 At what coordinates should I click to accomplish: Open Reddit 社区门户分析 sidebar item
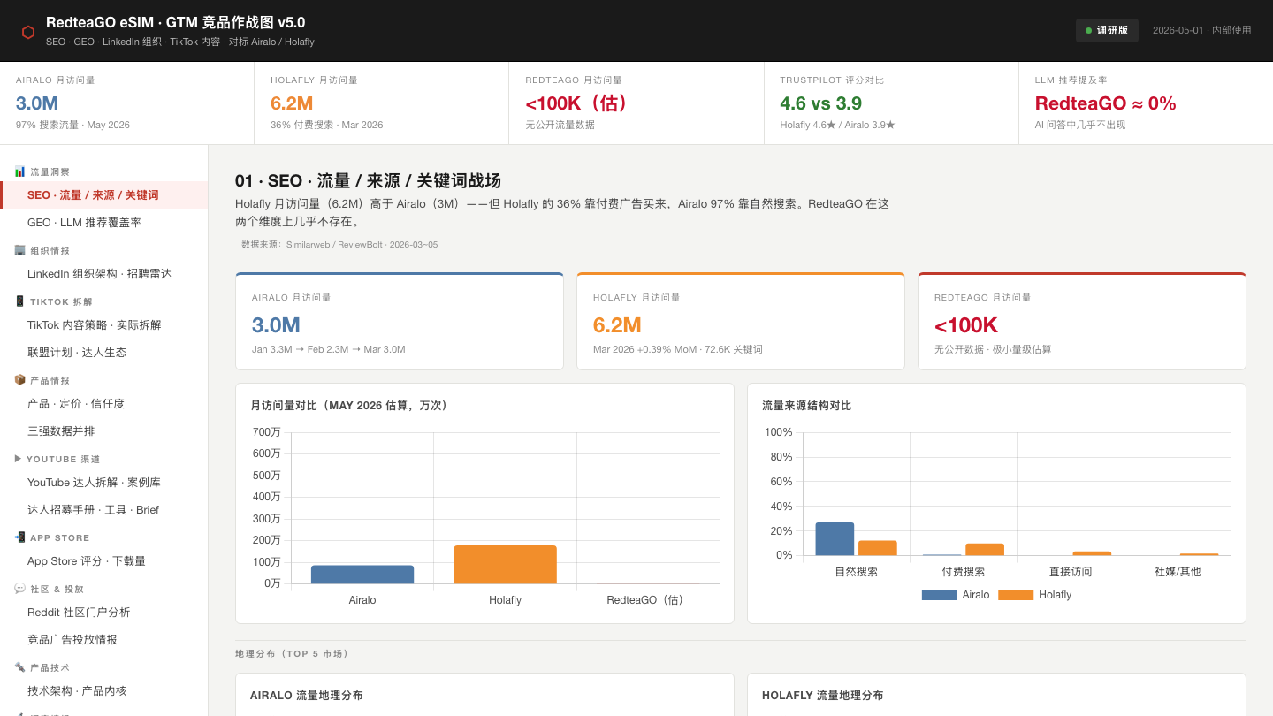coord(104,613)
